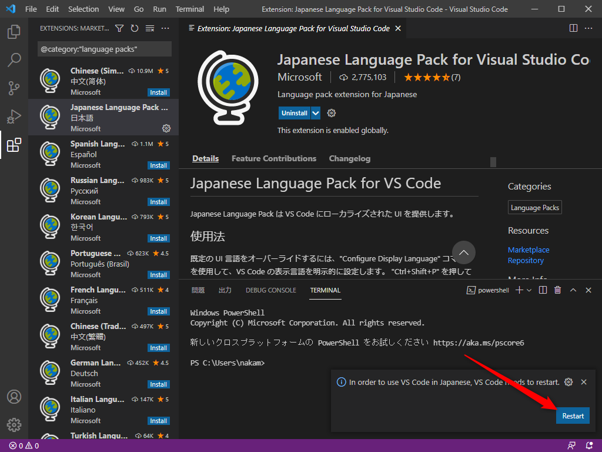Add a new terminal with plus icon
602x452 pixels.
coord(519,290)
